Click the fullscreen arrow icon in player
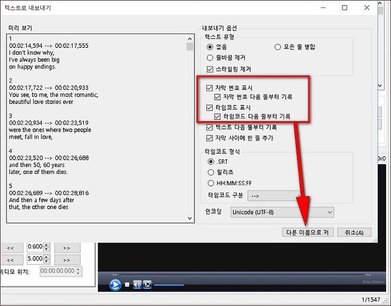The width and height of the screenshot is (391, 306). point(147,284)
